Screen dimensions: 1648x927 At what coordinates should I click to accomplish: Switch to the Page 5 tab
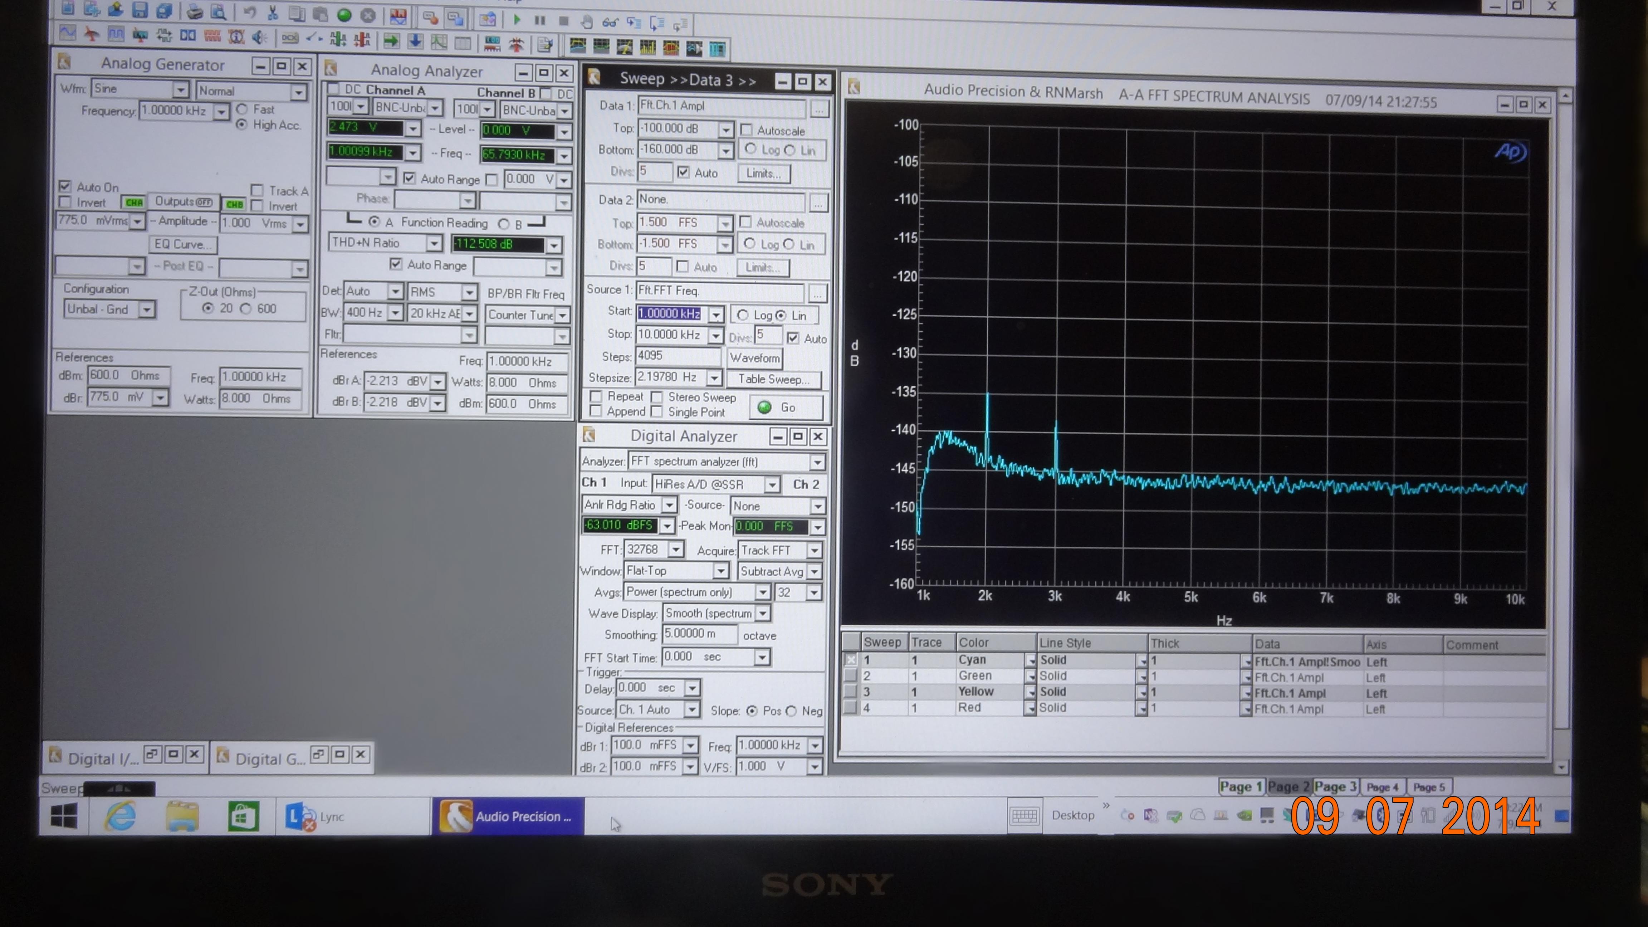pos(1429,787)
